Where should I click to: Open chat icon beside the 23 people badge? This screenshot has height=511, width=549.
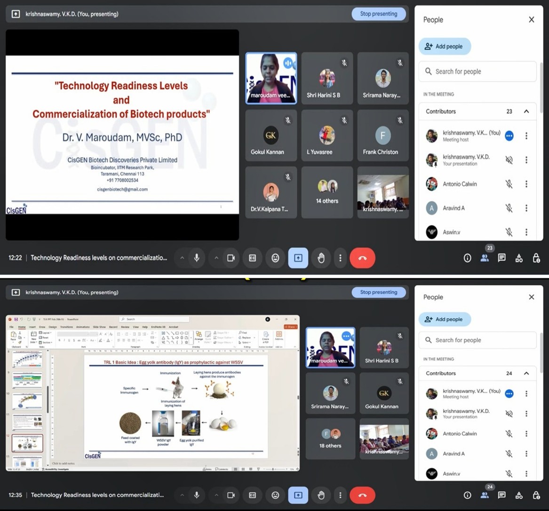501,258
